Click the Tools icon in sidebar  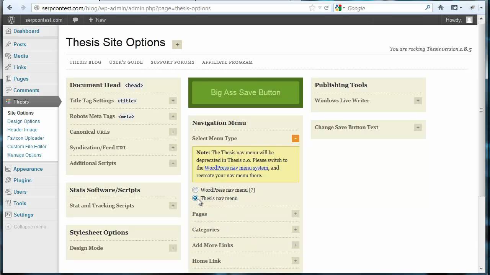click(x=8, y=203)
